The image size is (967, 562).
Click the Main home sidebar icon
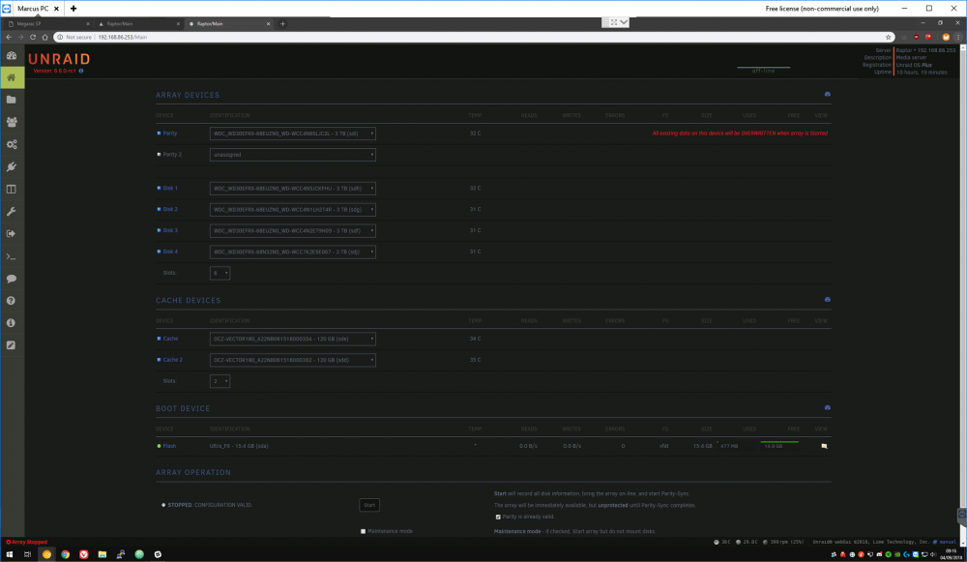[x=11, y=77]
